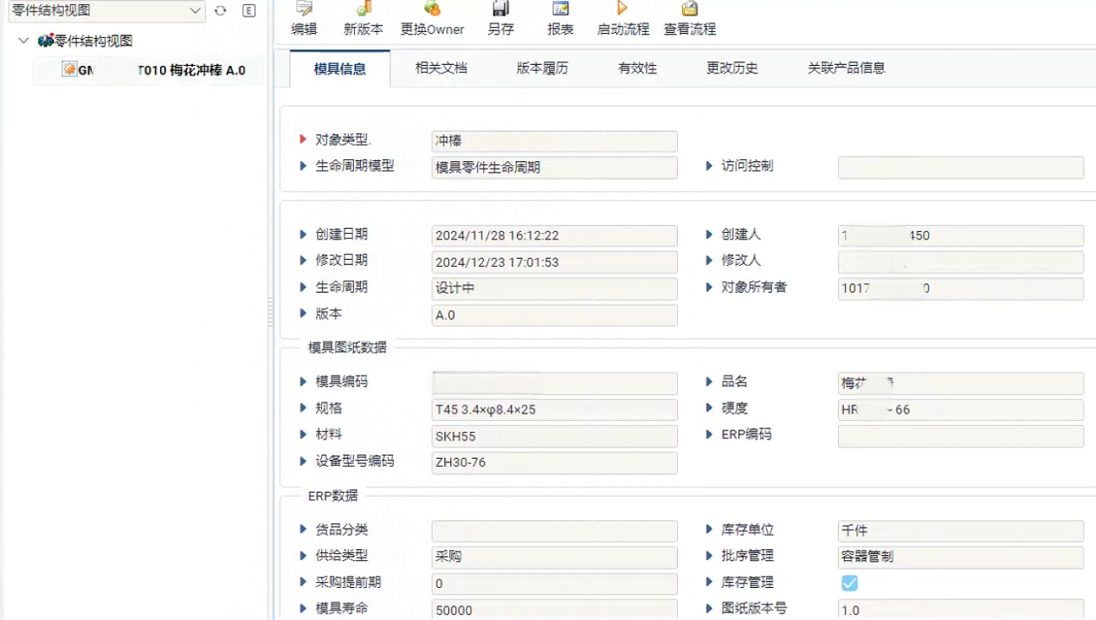The width and height of the screenshot is (1096, 620).
Task: Click the 编辑 (Edit) toolbar icon
Action: coord(304,10)
